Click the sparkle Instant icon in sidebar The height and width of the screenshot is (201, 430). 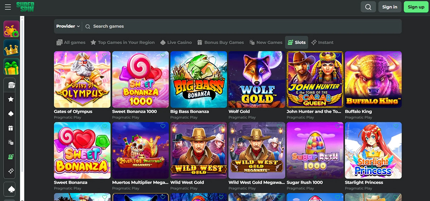(11, 171)
